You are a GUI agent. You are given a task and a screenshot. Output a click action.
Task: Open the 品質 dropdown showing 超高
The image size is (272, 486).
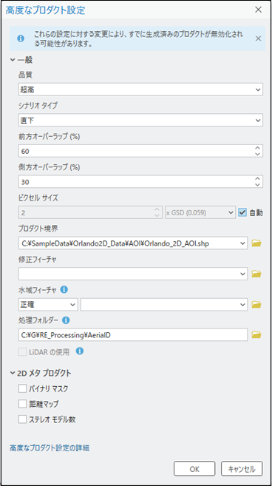[140, 90]
